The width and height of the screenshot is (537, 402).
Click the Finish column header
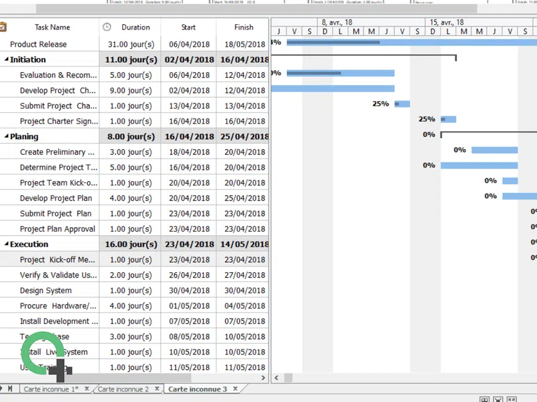tap(243, 27)
